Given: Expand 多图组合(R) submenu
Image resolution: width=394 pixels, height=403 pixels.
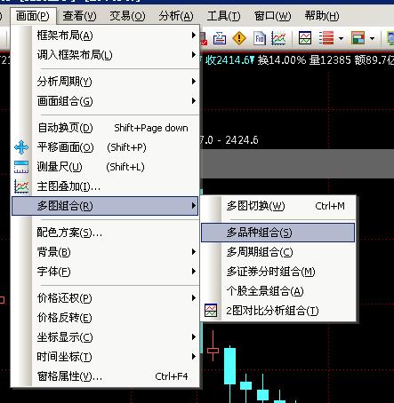Looking at the screenshot, I should (x=105, y=206).
